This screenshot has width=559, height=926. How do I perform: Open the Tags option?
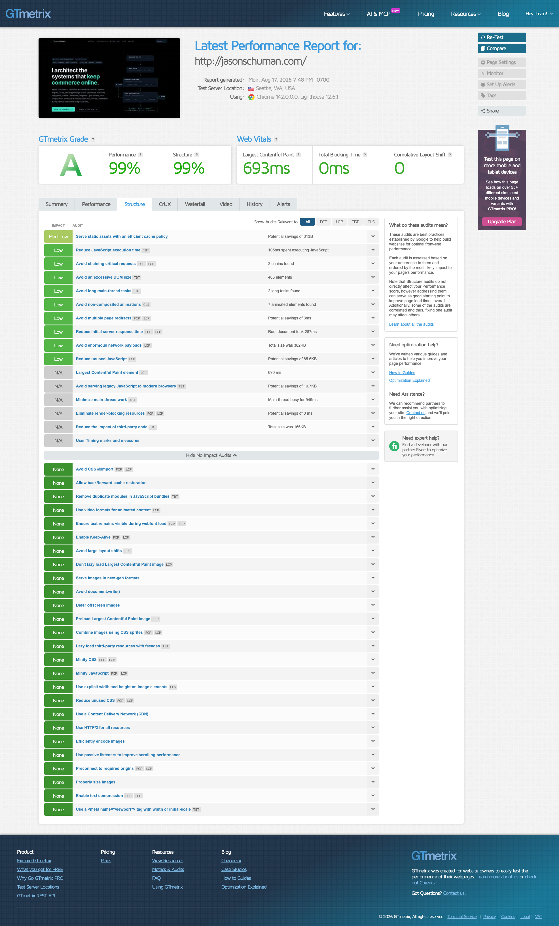(502, 96)
